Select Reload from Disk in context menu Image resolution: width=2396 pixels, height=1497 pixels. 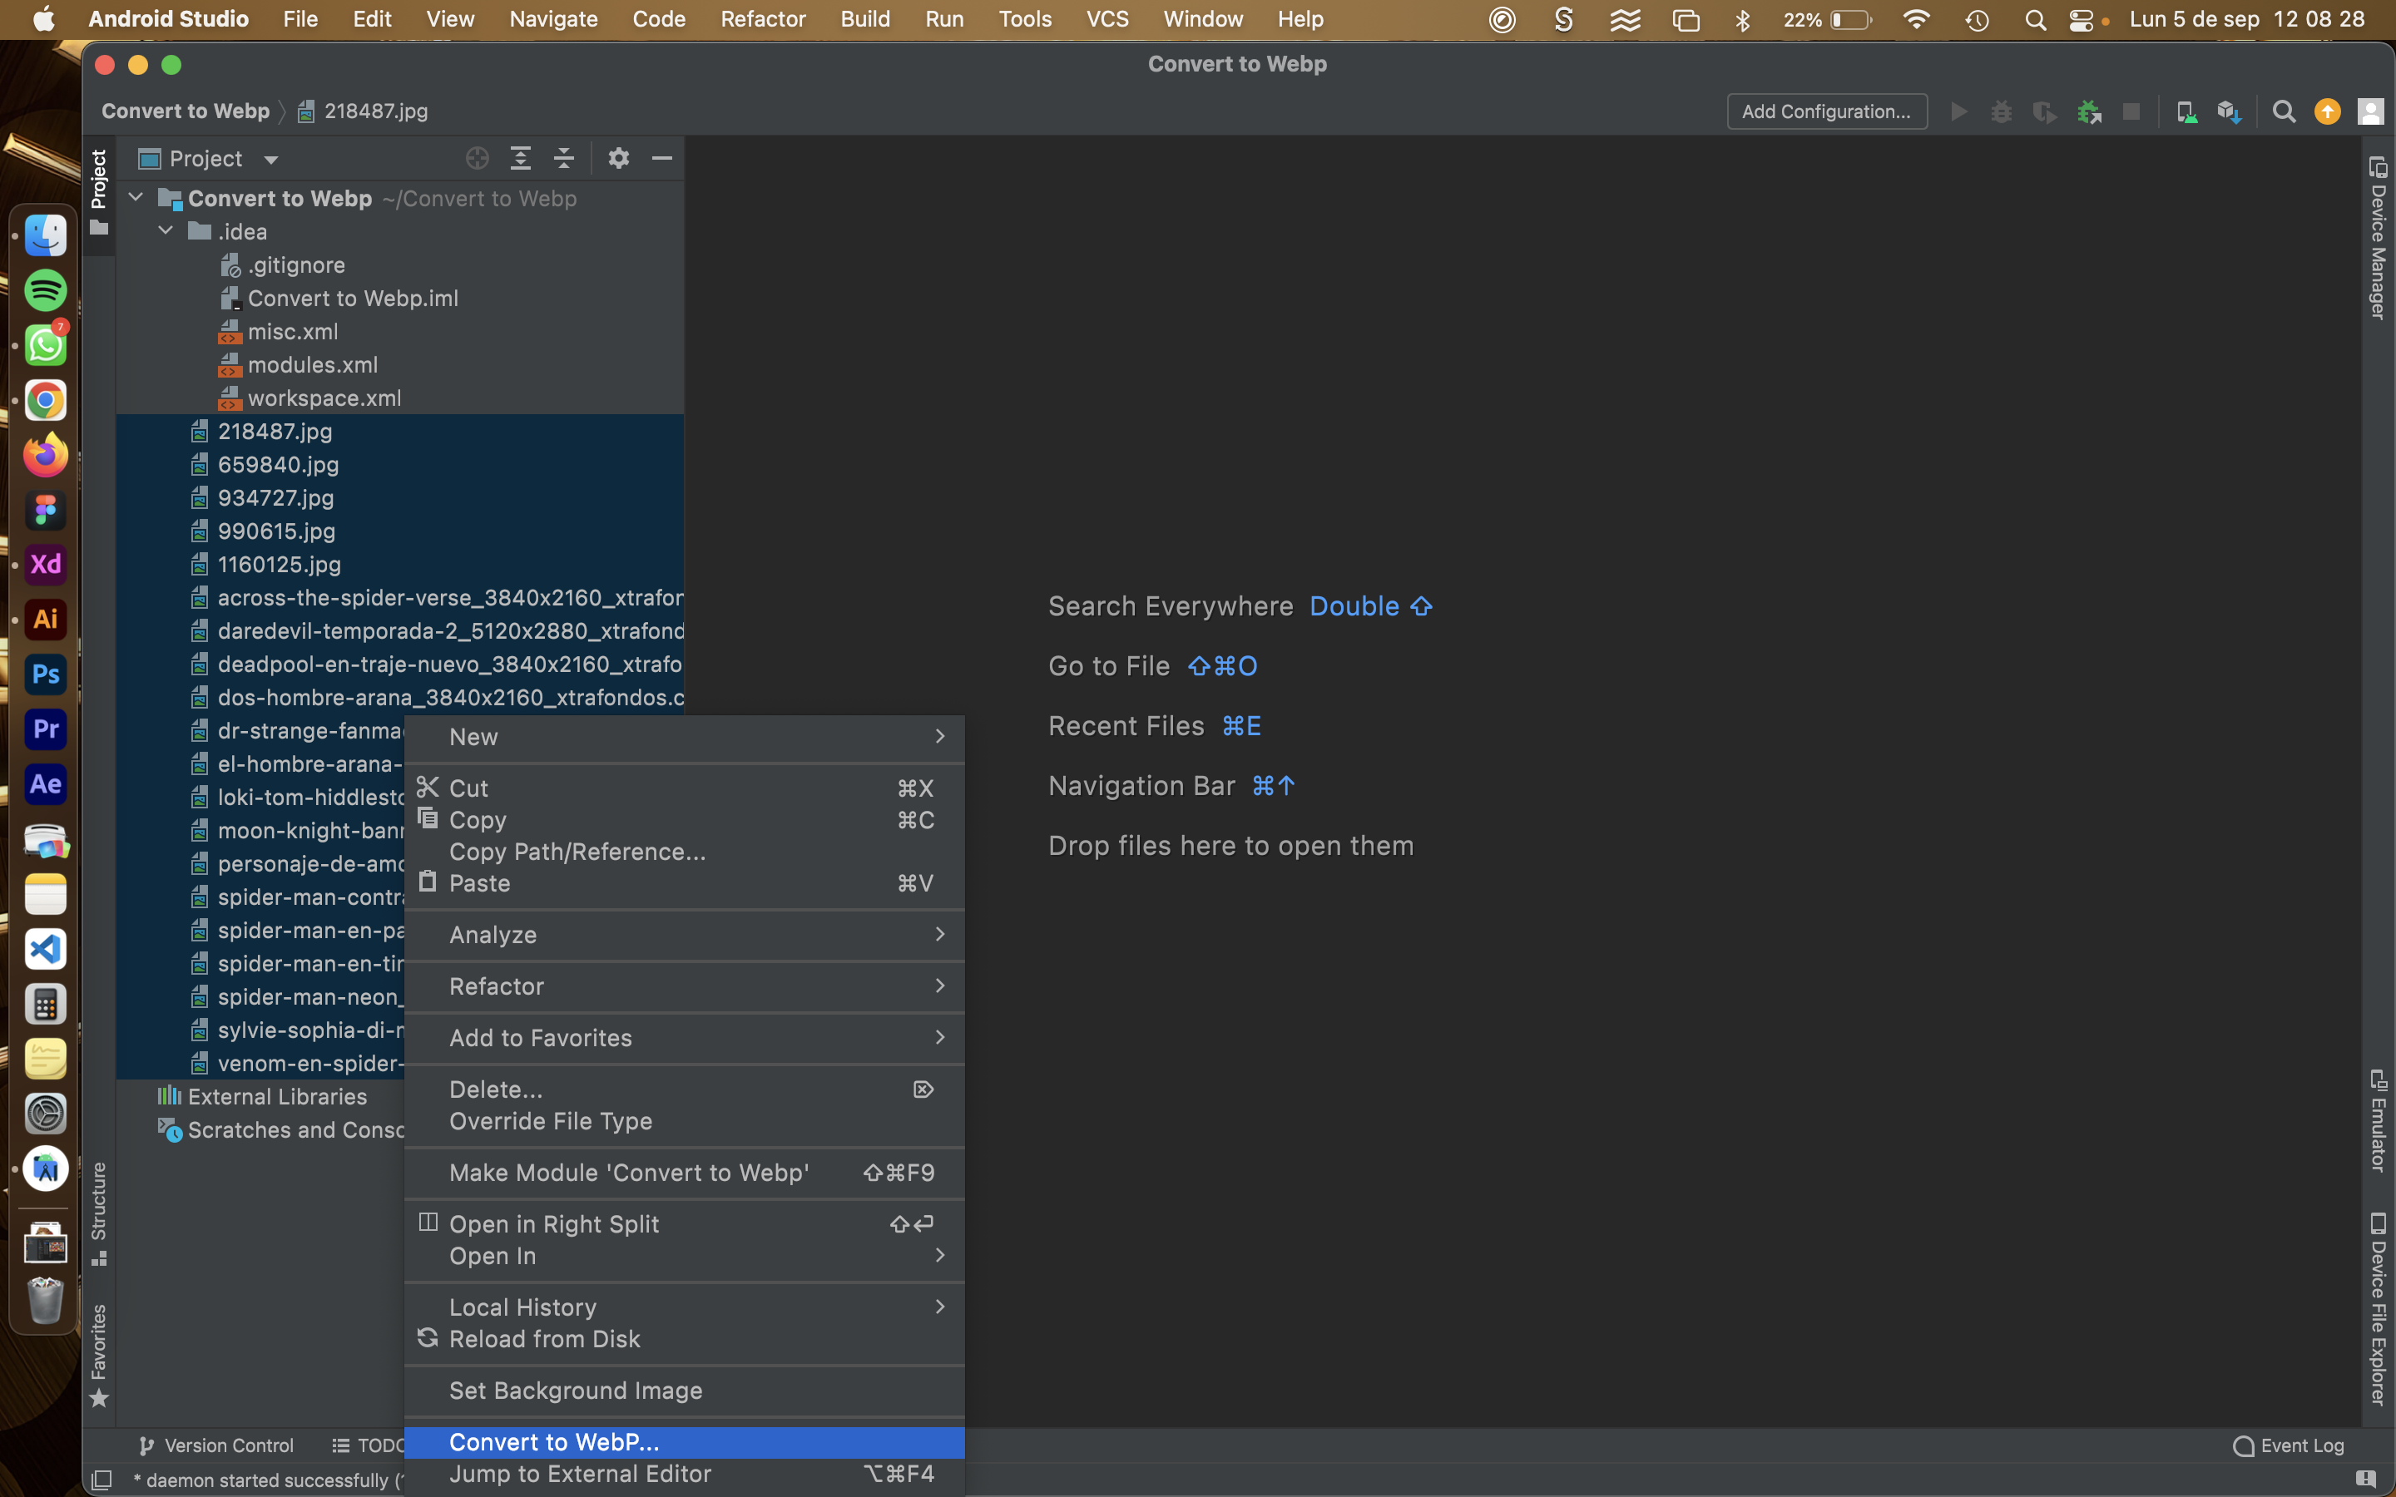[x=684, y=1339]
